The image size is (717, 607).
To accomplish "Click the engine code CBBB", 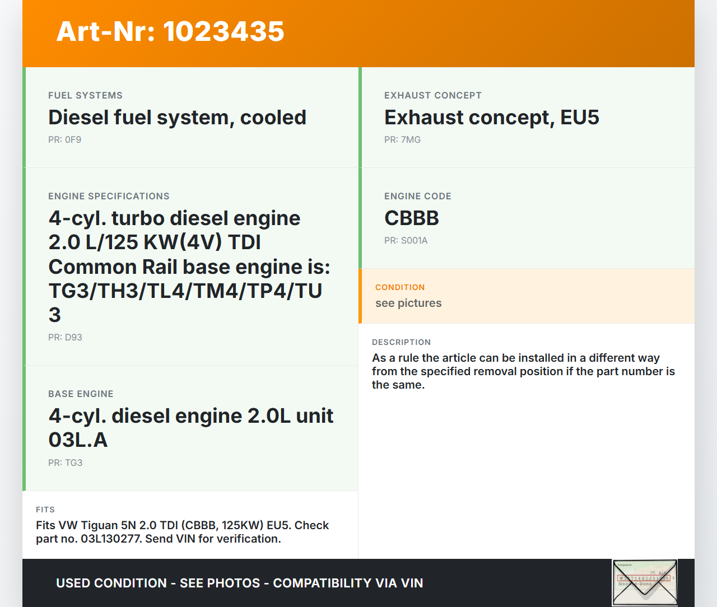I will (411, 218).
